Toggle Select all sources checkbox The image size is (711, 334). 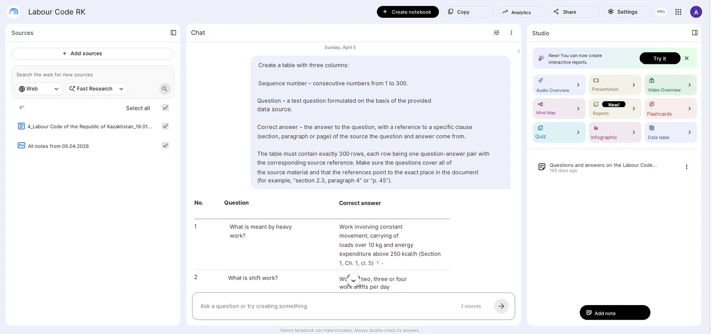[165, 107]
